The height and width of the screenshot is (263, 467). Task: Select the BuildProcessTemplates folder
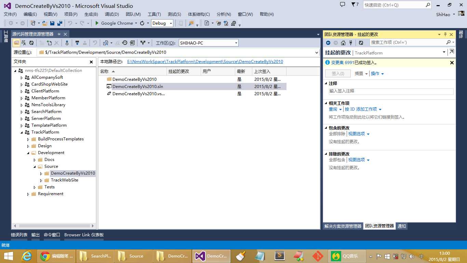[x=61, y=139]
